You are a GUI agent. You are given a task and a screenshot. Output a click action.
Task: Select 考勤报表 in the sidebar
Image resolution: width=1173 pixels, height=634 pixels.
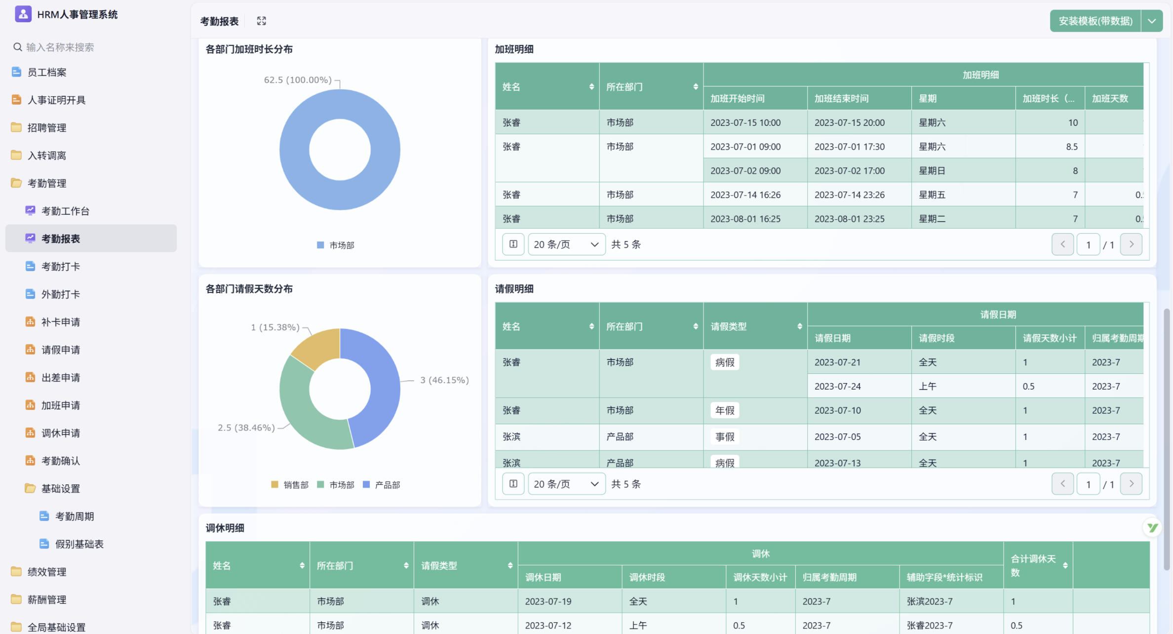(x=91, y=238)
